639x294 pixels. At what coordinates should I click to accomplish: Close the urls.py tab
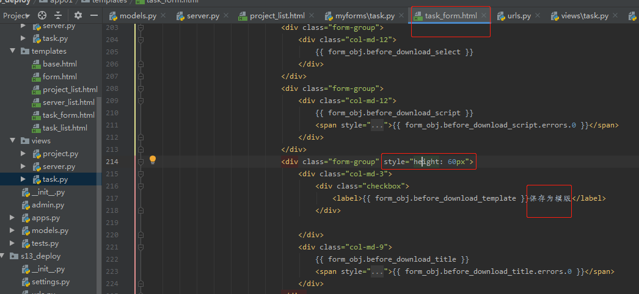[538, 15]
